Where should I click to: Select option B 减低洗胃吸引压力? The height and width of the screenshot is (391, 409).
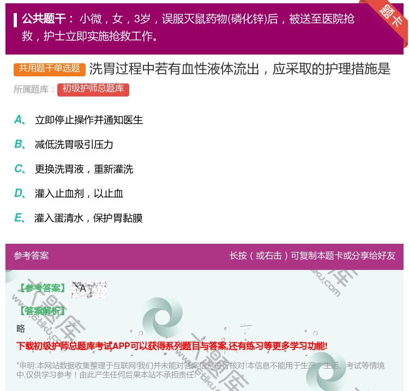click(x=64, y=145)
